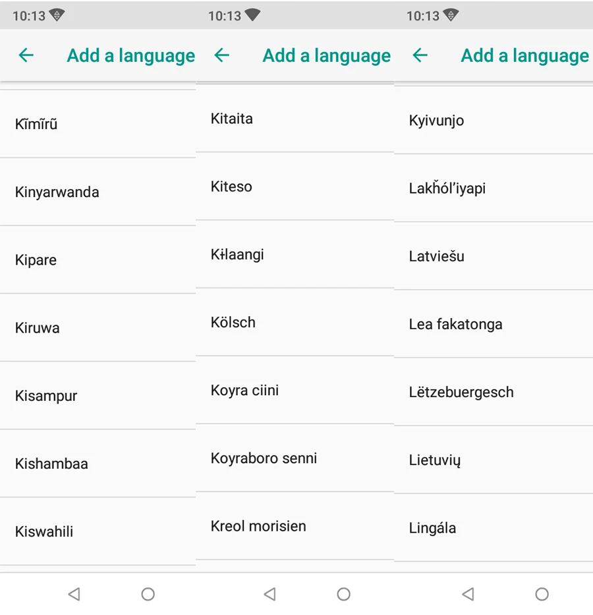
Task: Tap middle screen's Add a language title
Action: click(x=327, y=56)
